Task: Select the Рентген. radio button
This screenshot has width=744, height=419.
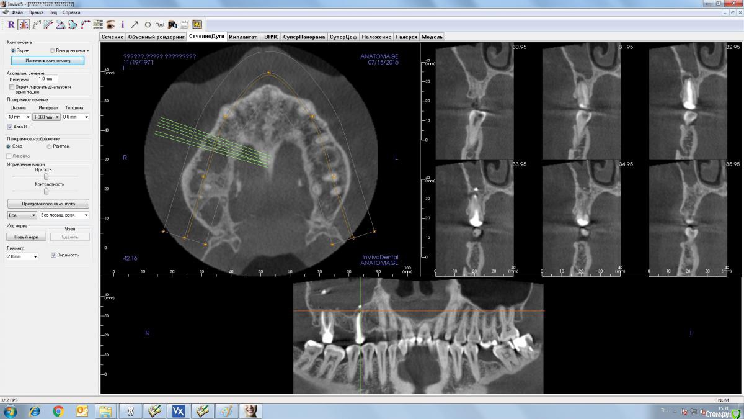Action: (50, 146)
